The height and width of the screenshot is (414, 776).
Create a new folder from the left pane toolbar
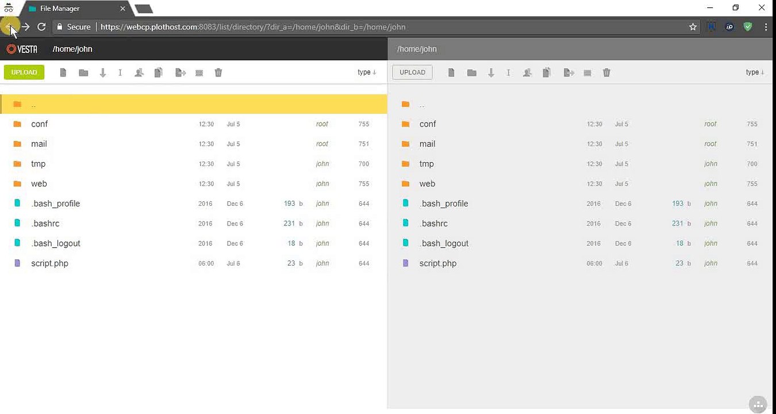click(83, 72)
